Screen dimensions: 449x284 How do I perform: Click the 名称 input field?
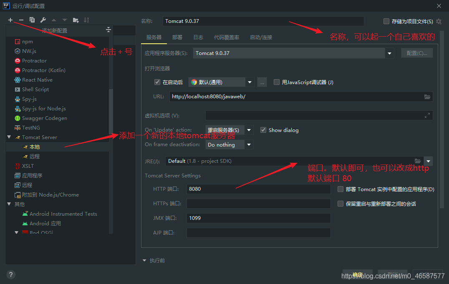263,21
